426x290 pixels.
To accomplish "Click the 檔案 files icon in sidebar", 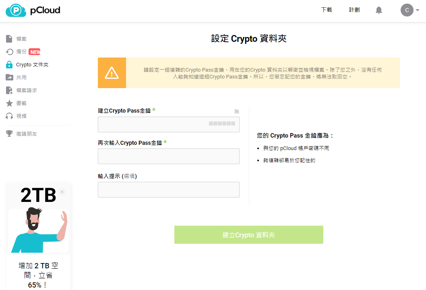I will (x=9, y=39).
